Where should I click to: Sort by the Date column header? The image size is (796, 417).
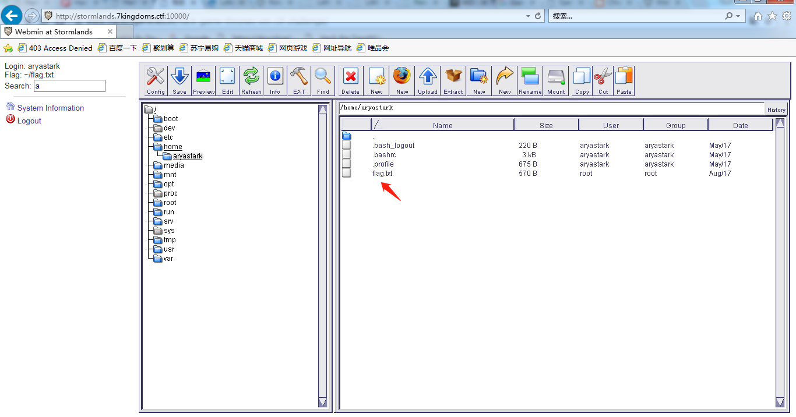click(x=741, y=125)
